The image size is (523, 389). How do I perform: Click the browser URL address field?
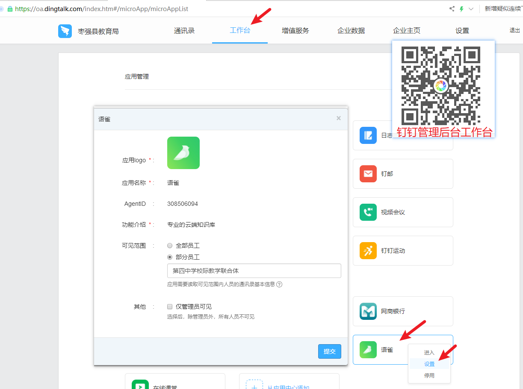[x=102, y=9]
